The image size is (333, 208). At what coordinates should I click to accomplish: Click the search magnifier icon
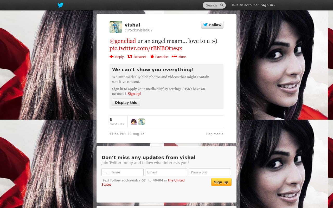pyautogui.click(x=222, y=5)
